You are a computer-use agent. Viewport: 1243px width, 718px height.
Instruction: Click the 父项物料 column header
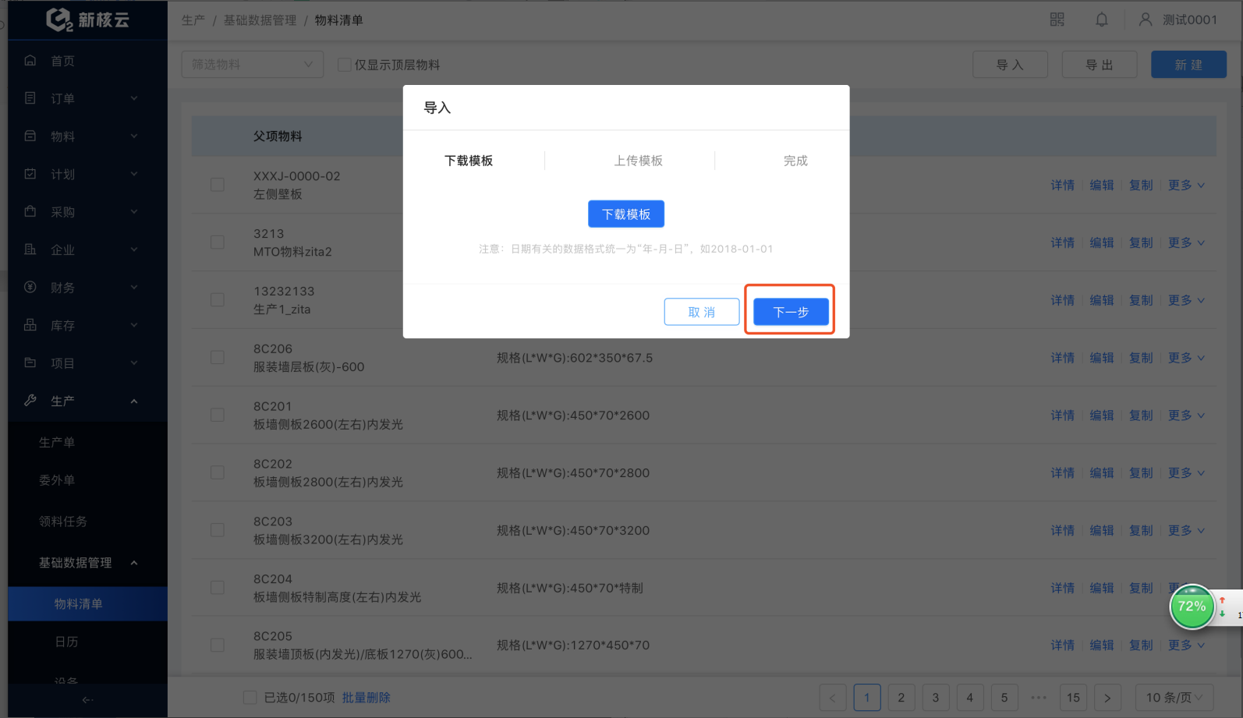coord(278,136)
